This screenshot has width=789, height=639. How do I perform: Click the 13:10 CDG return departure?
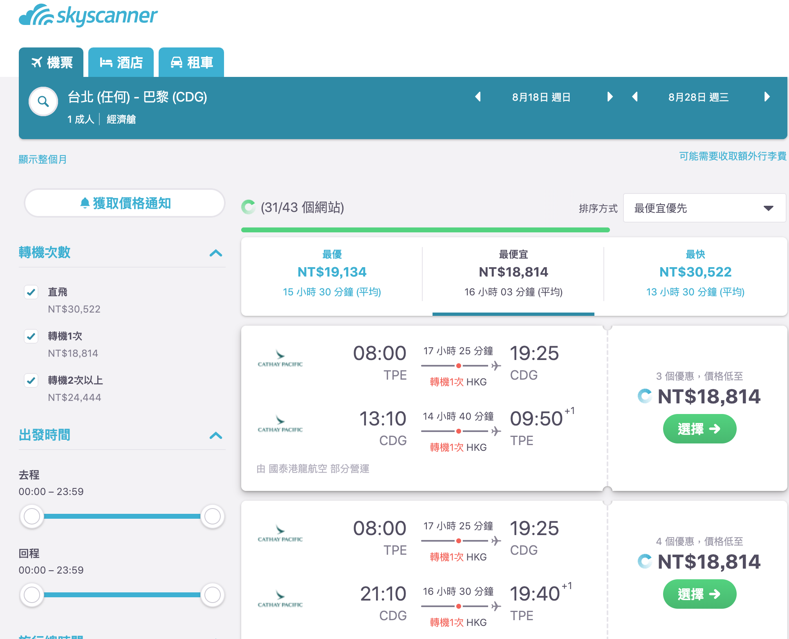point(383,428)
